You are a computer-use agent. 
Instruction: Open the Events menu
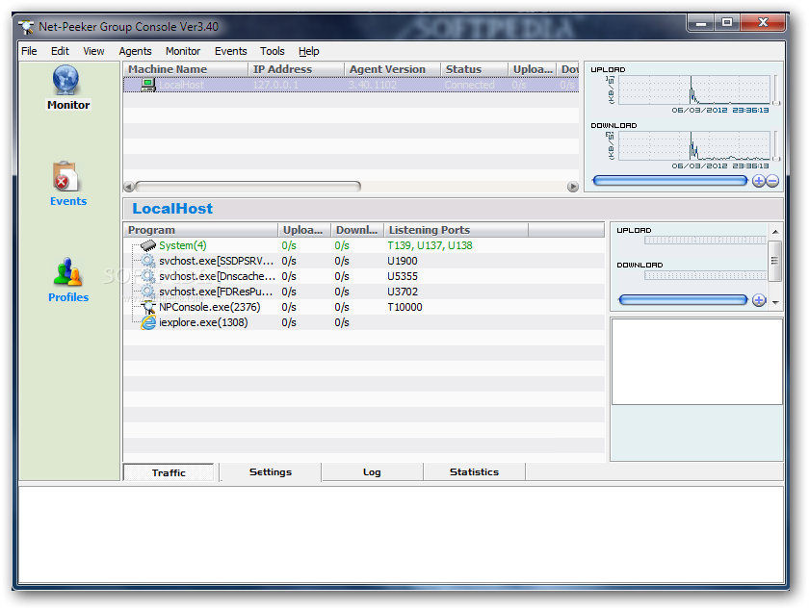click(x=230, y=51)
